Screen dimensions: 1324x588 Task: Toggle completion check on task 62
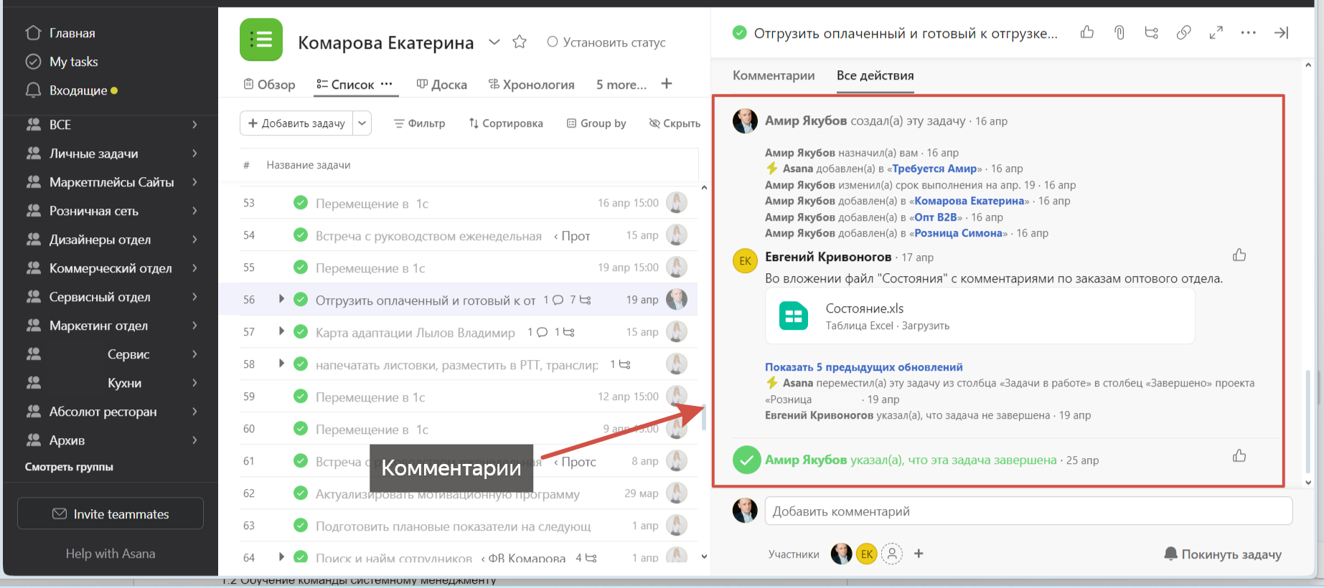point(301,493)
